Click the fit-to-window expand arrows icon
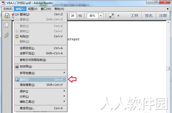Viewport: 172px width, 113px height. tap(112, 16)
